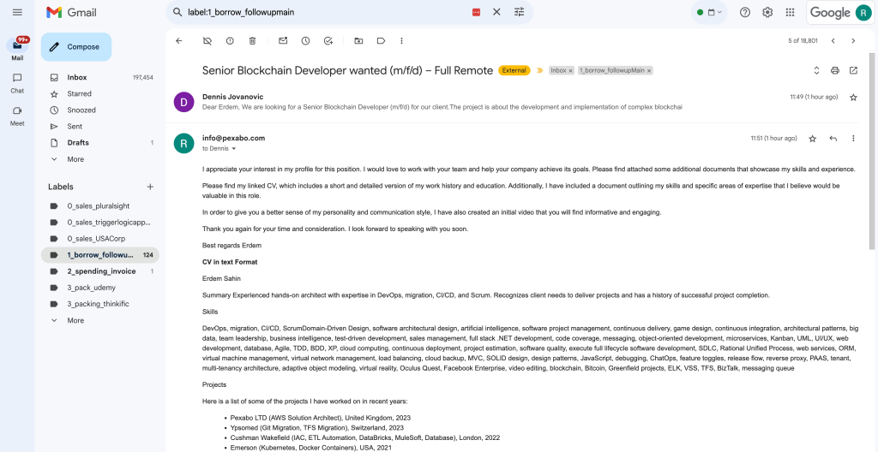
Task: Open the Sent folder
Action: click(x=99, y=127)
